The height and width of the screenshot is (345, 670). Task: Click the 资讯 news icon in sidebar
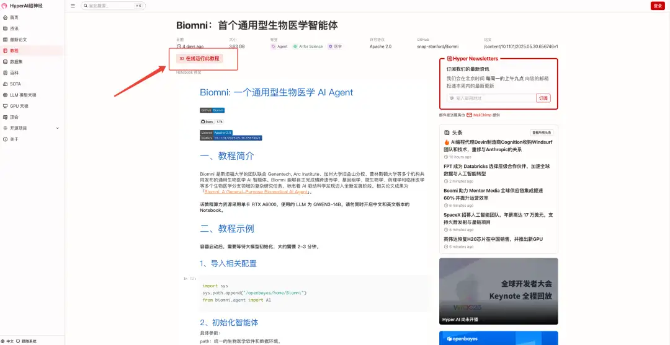pyautogui.click(x=5, y=28)
